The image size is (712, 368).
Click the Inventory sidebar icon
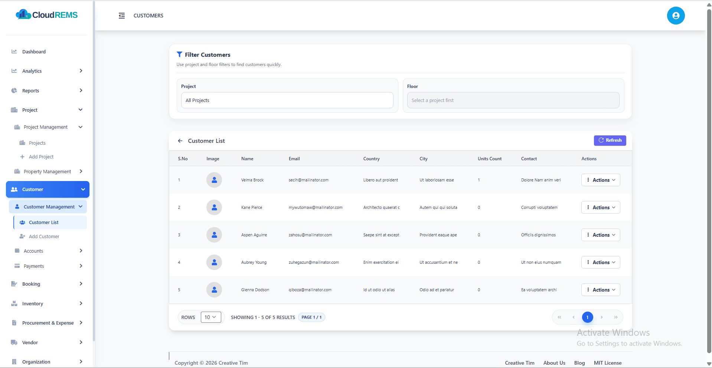click(14, 303)
